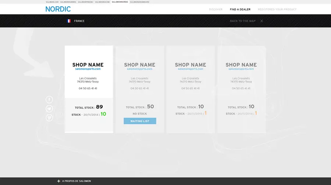The height and width of the screenshot is (185, 331).
Task: Open Registered Your Product page
Action: click(x=277, y=9)
